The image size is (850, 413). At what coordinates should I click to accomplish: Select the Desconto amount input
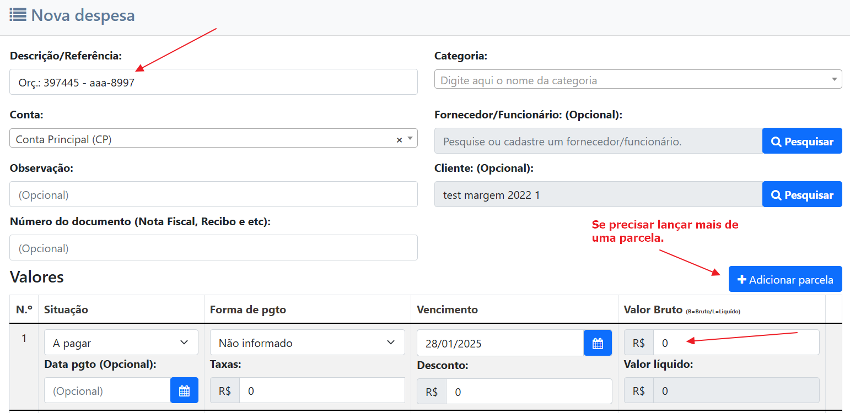pyautogui.click(x=528, y=392)
